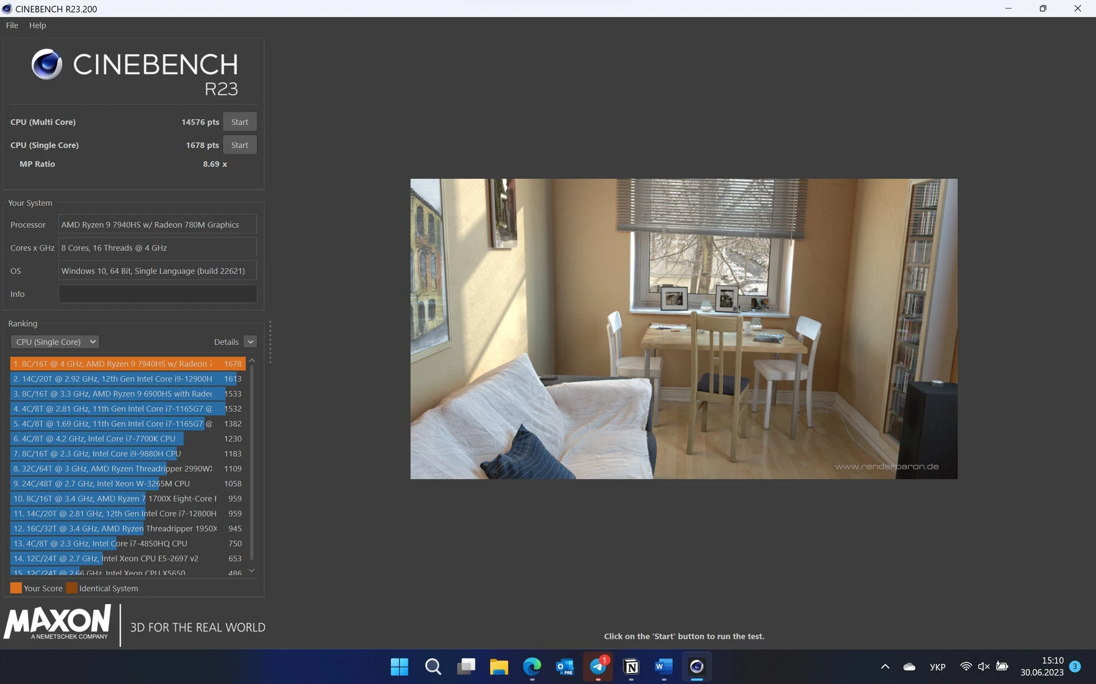
Task: Select the Core i7-7700K ranking row
Action: (x=128, y=439)
